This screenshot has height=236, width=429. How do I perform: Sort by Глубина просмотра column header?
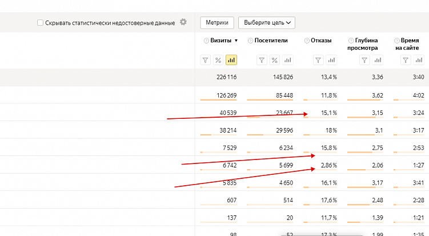click(363, 44)
